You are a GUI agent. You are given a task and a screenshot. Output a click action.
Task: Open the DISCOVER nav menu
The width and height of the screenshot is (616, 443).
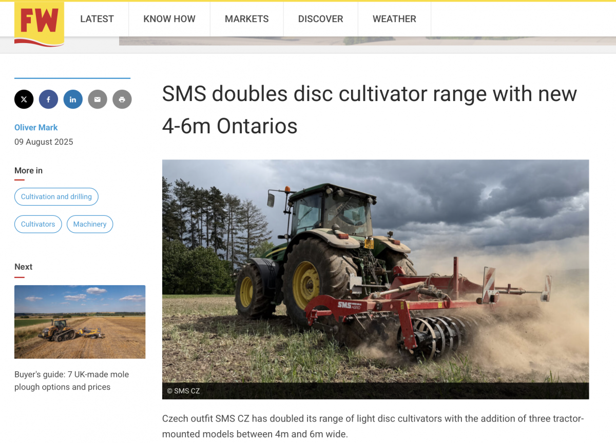(x=321, y=19)
